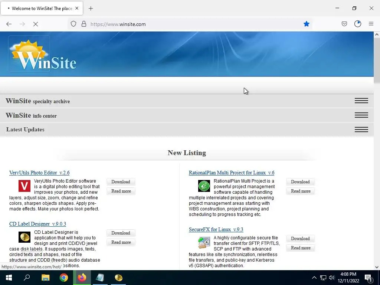Screen dimensions: 380x285
Task: Open RationalPlan Multi Project for Linux link
Action: click(232, 173)
